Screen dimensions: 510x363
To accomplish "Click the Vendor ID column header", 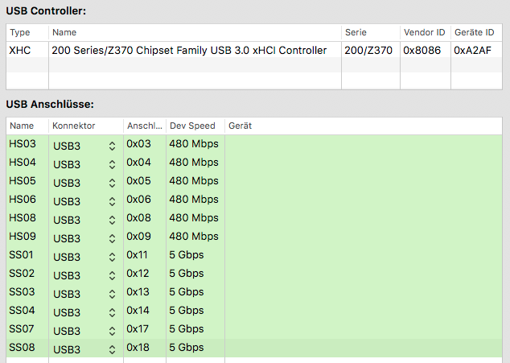I will point(424,32).
